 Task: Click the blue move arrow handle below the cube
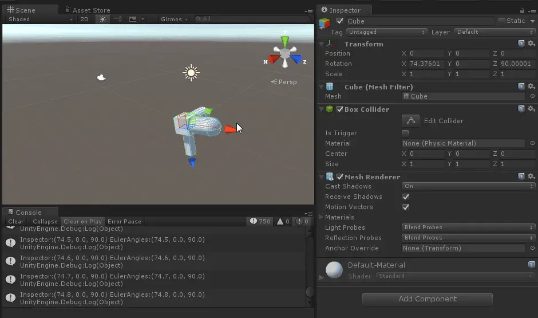[192, 162]
